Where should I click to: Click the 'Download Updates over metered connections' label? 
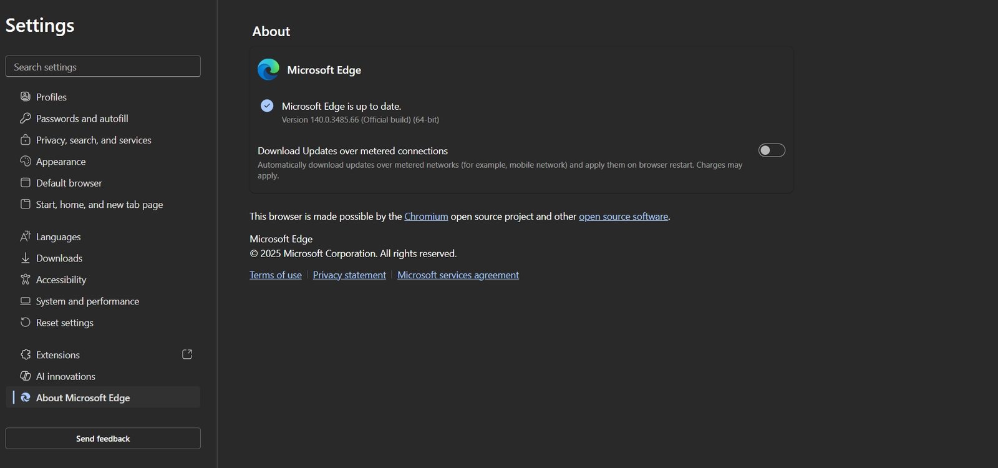[352, 151]
